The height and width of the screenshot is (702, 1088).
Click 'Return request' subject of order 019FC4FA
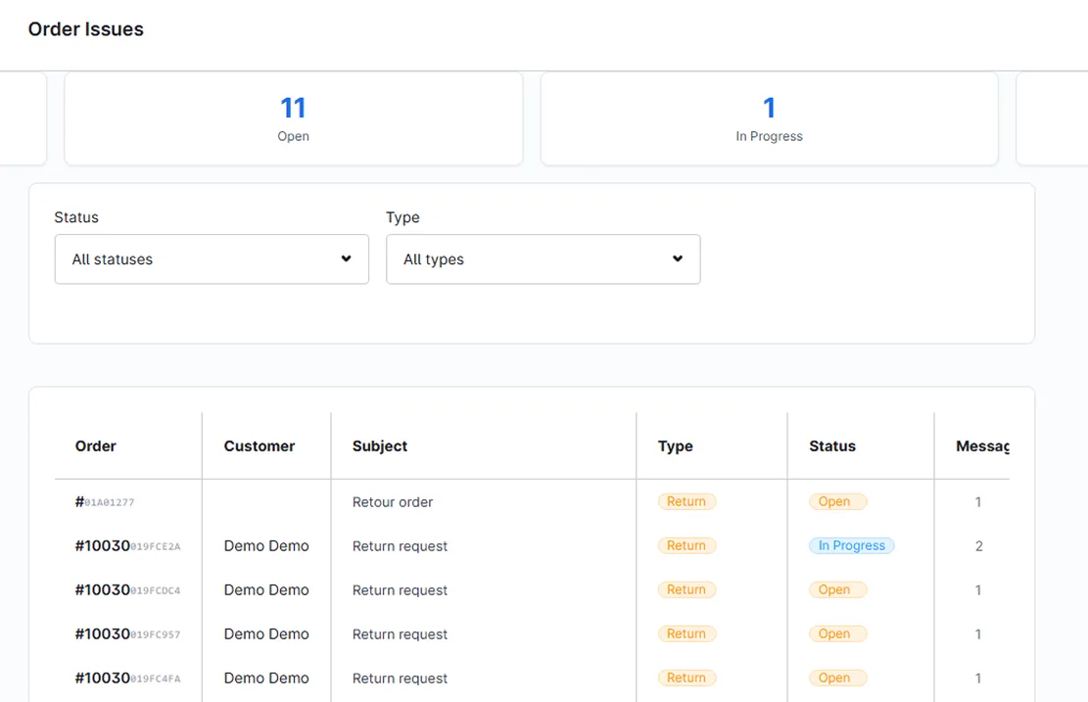click(400, 678)
